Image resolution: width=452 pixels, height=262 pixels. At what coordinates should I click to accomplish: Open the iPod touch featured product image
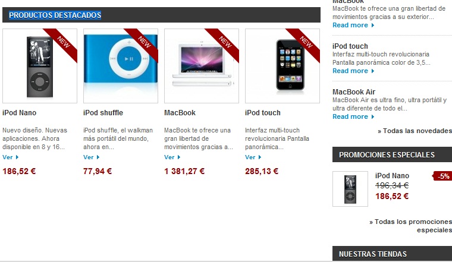tap(282, 66)
